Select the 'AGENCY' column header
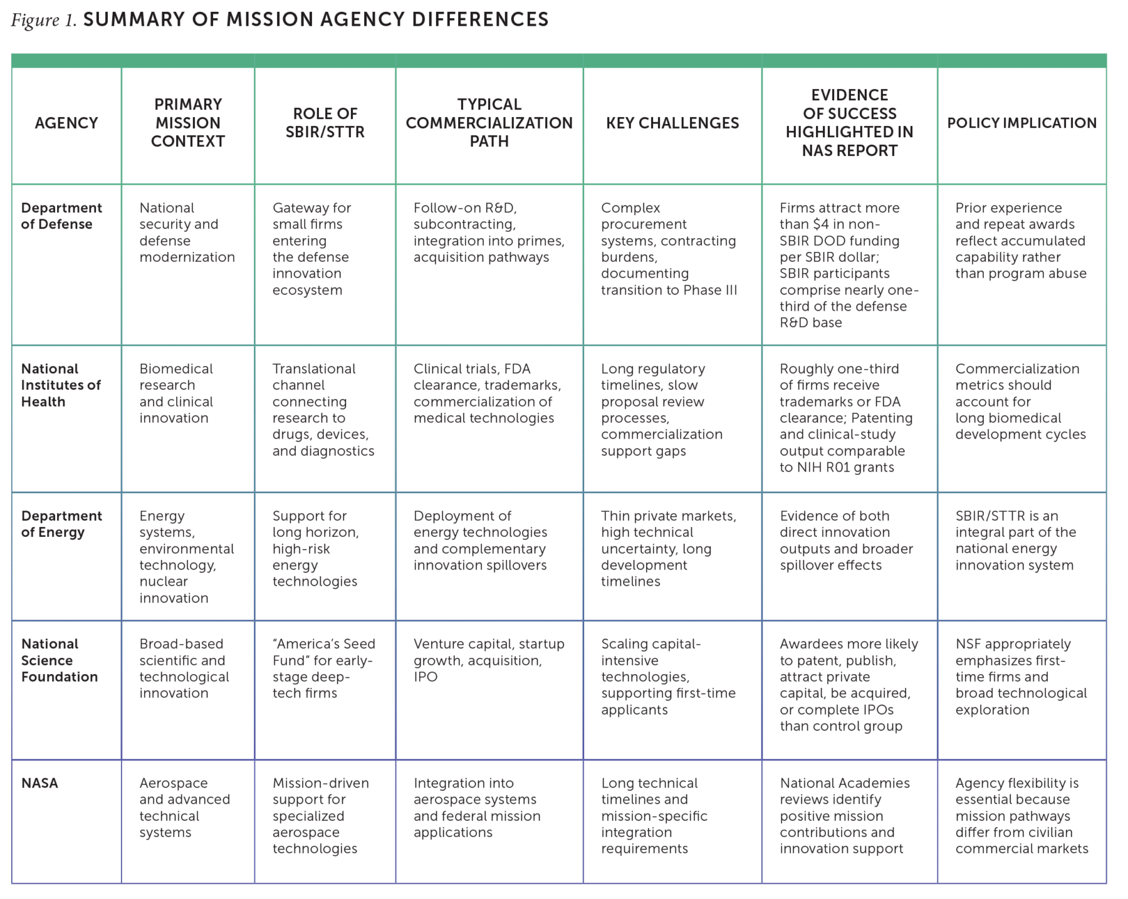Image resolution: width=1128 pixels, height=899 pixels. pyautogui.click(x=66, y=123)
